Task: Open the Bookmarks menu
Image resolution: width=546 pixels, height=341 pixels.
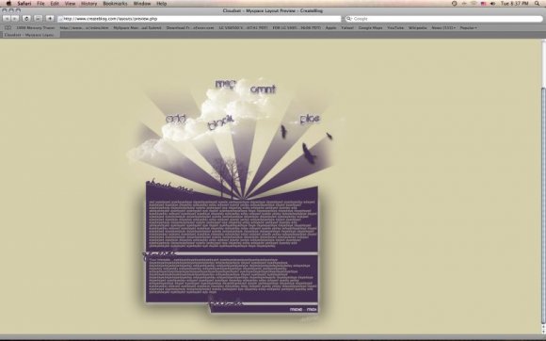Action: point(115,4)
